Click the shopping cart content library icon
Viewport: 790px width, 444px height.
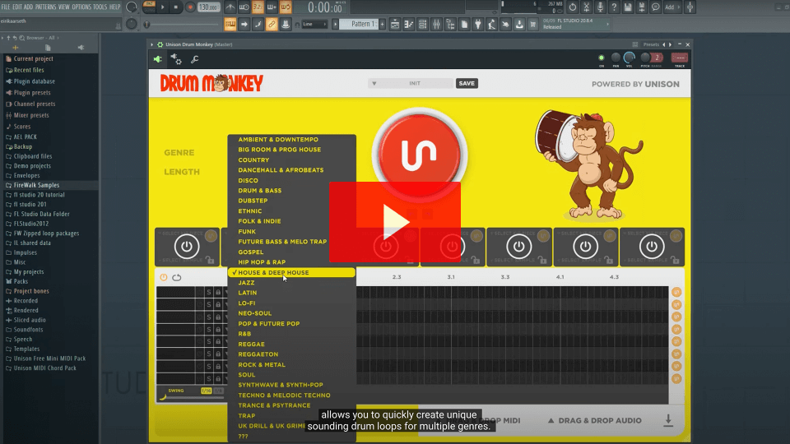[x=532, y=24]
